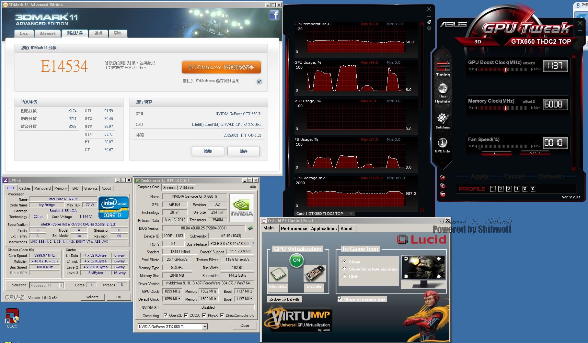Click GPU Boost Clock value field 1137
Image resolution: width=588 pixels, height=343 pixels.
click(x=555, y=66)
